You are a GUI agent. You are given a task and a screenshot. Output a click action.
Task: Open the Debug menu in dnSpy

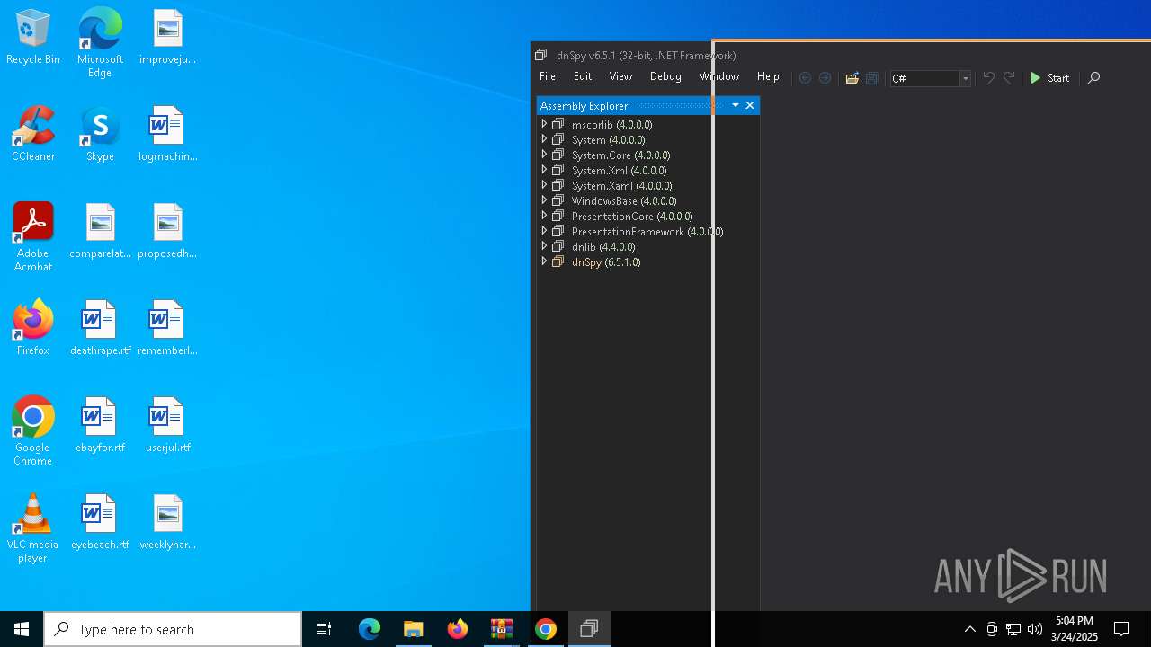coord(665,76)
